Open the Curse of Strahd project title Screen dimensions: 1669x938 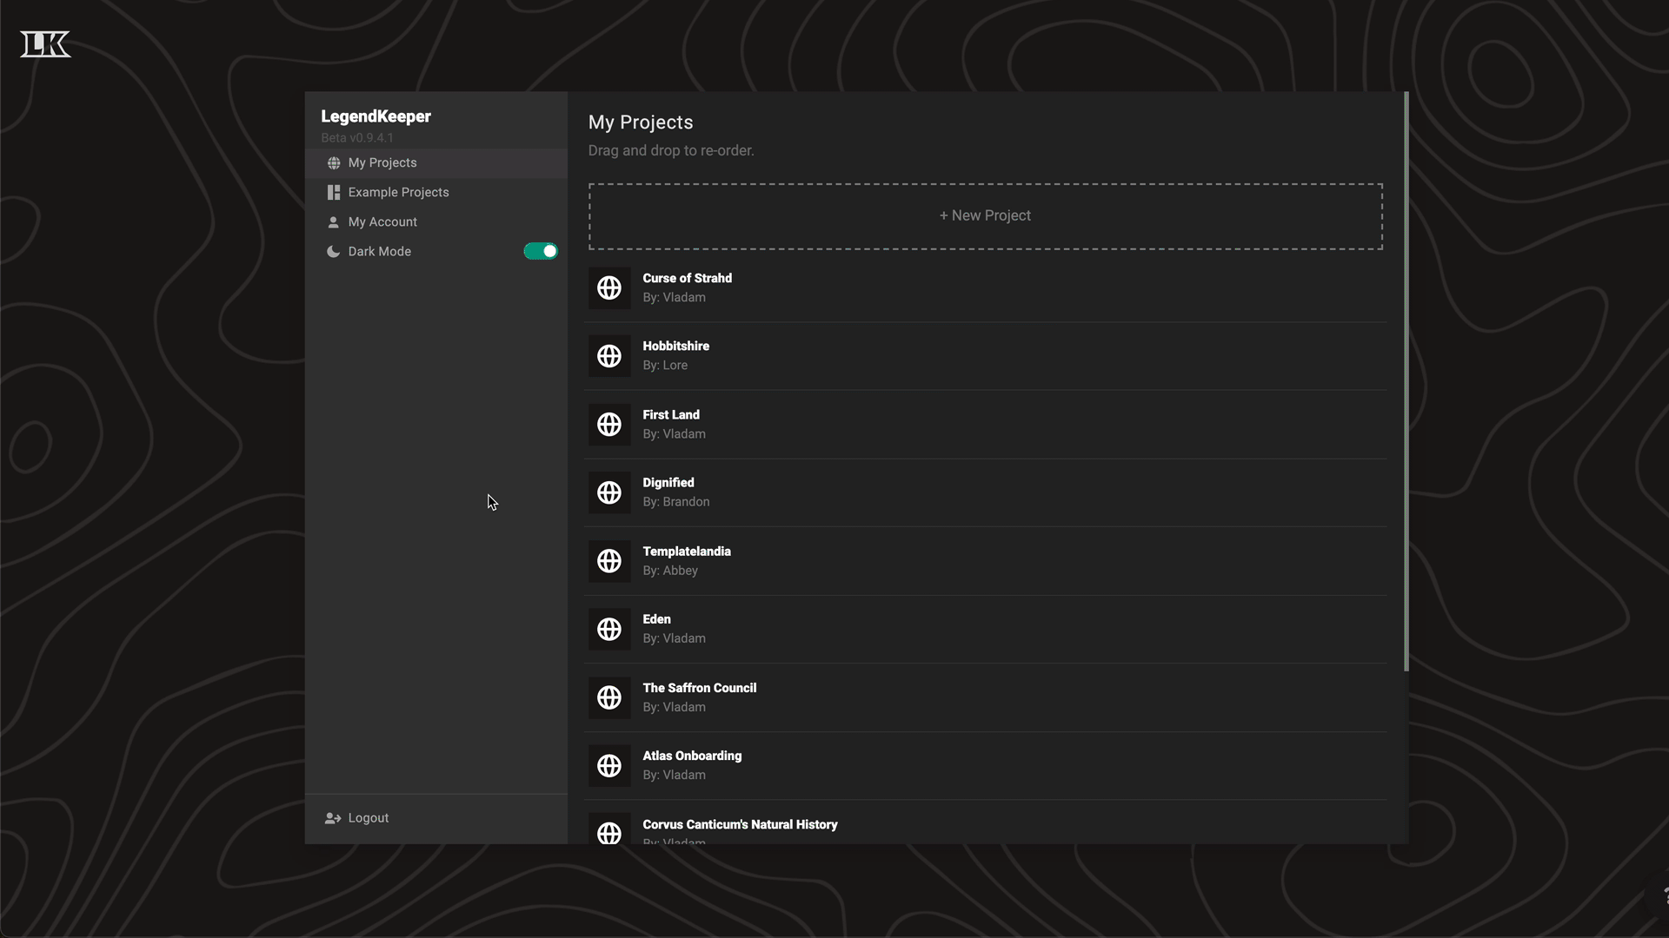coord(687,278)
